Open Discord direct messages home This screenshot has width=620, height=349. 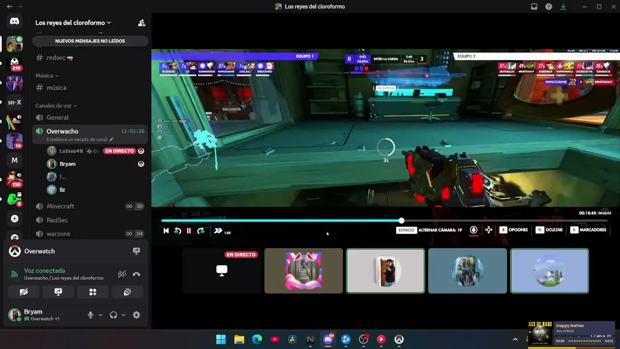15,21
